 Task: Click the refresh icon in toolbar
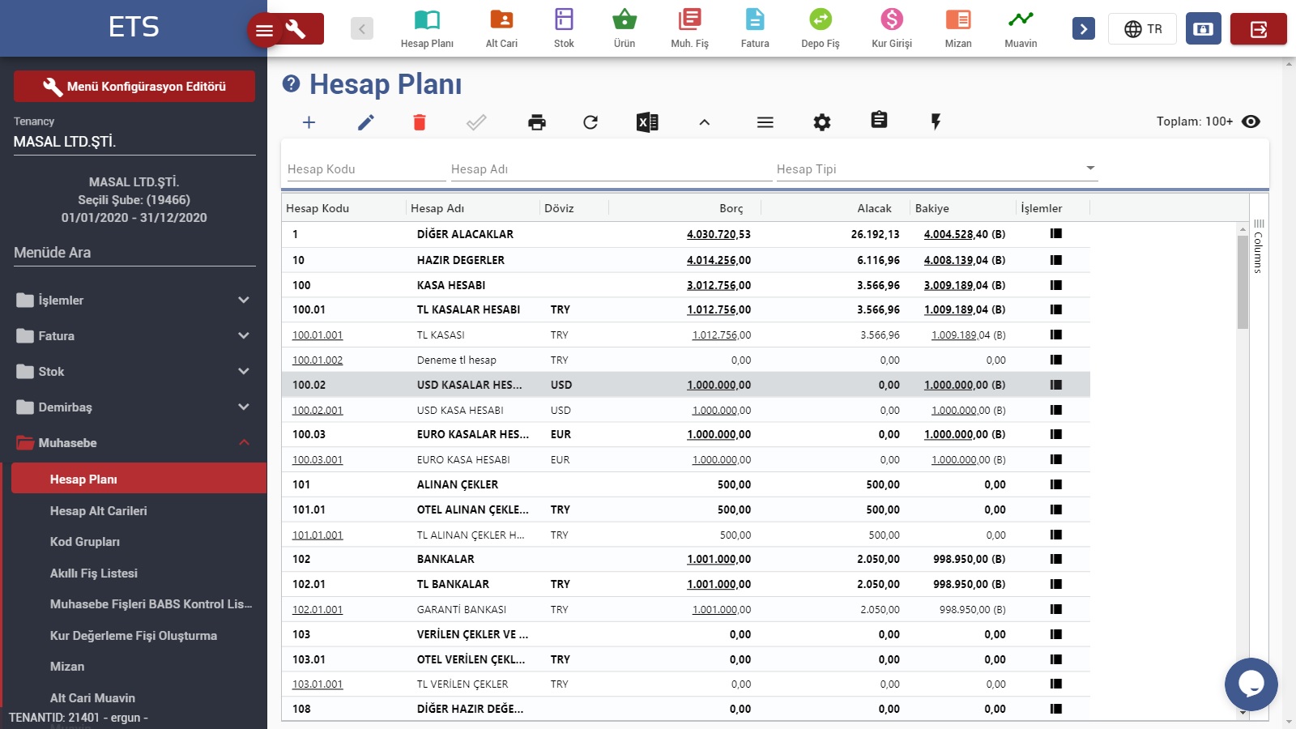(x=590, y=122)
